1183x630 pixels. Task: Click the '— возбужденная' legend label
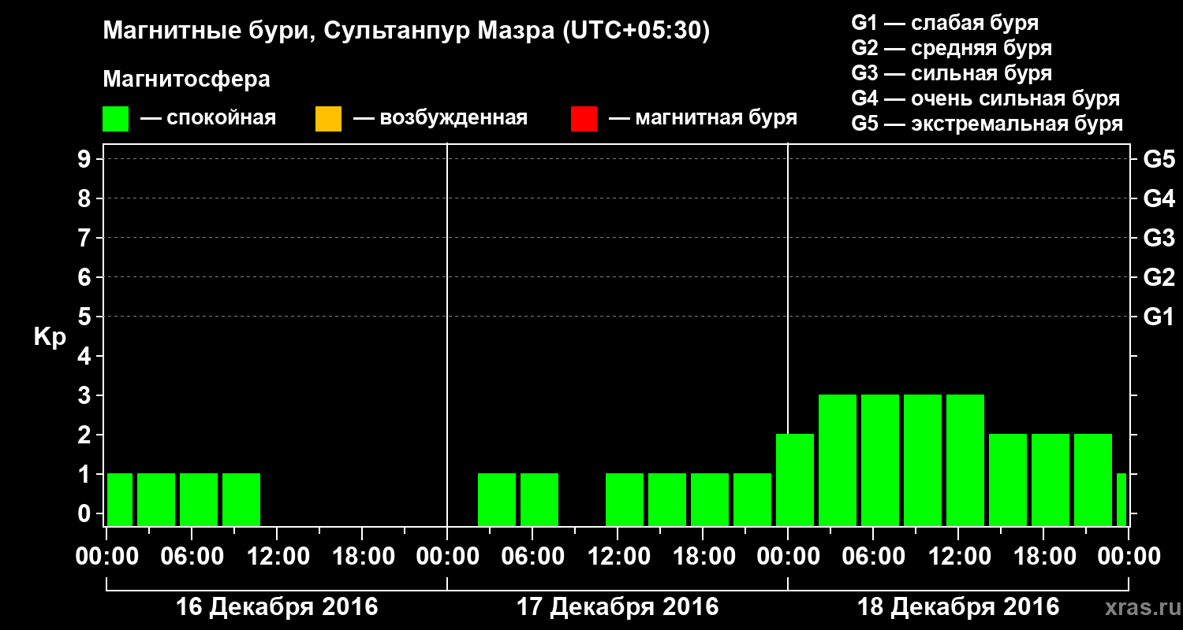(x=440, y=118)
